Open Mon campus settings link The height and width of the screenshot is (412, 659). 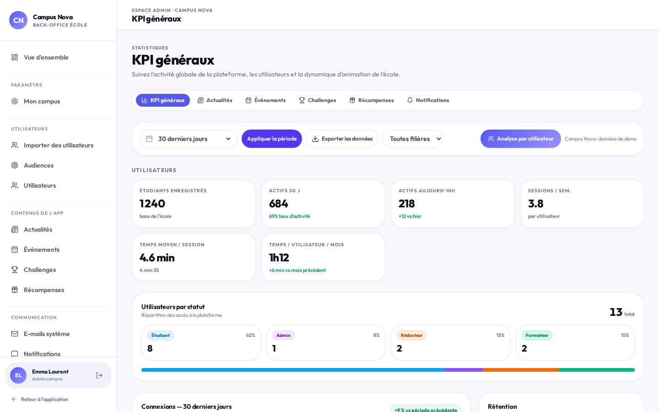pos(58,101)
